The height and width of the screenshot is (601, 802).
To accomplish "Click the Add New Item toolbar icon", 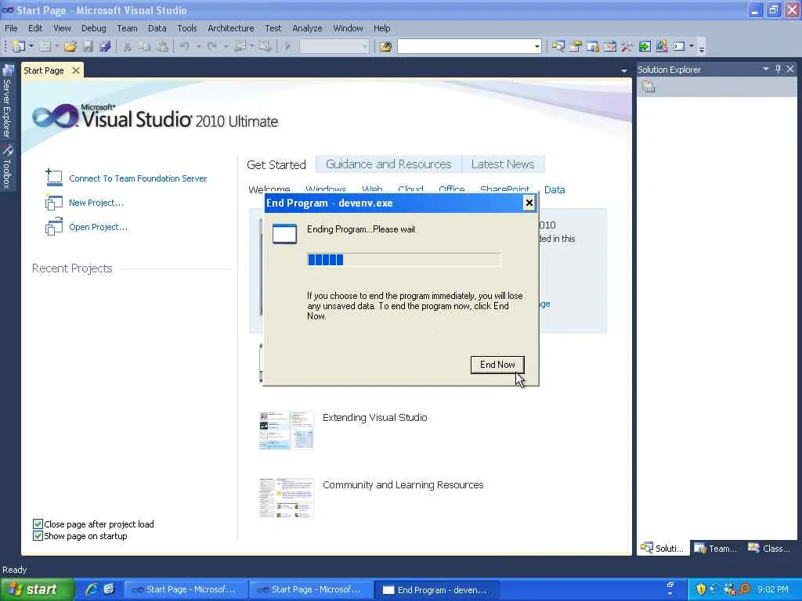I will tap(45, 46).
